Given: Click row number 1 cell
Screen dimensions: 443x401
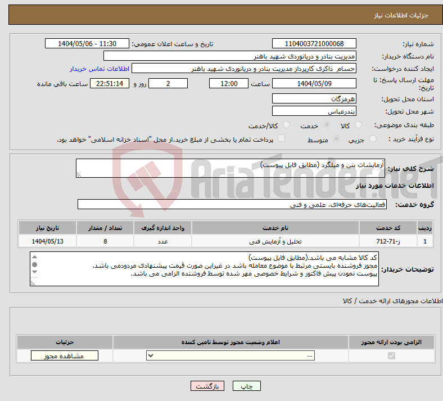Looking at the screenshot, I should [425, 241].
